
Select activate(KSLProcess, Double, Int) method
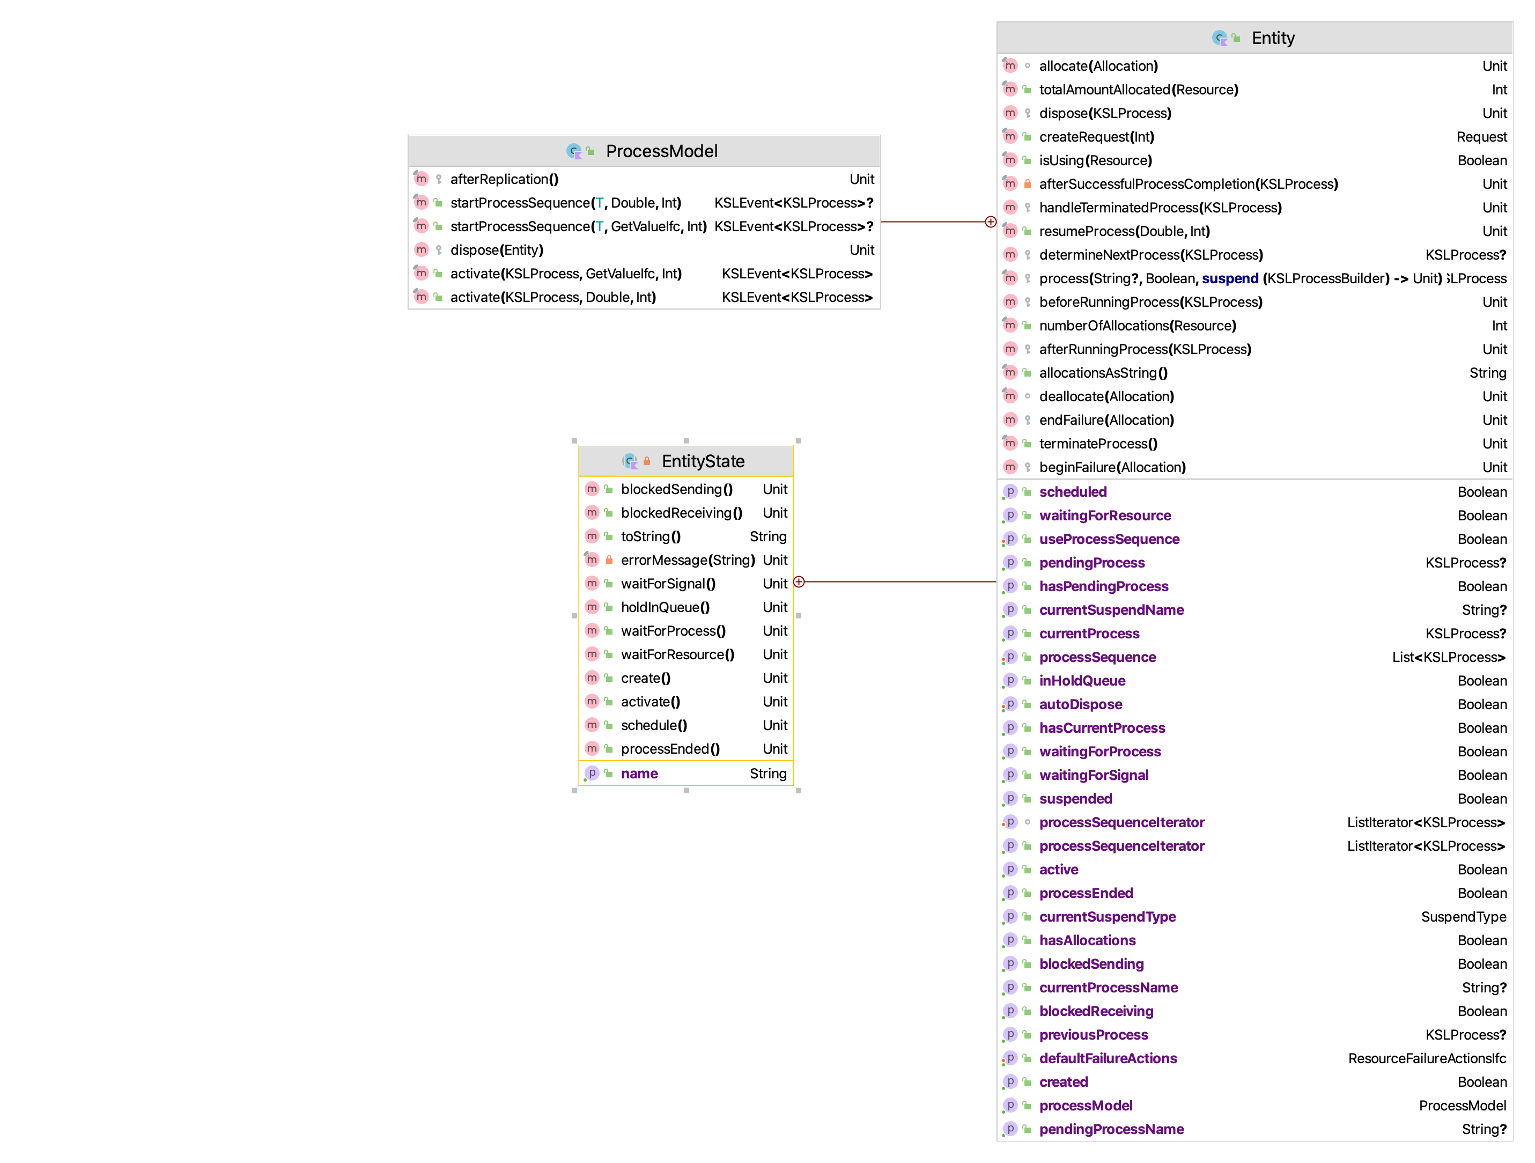tap(644, 297)
